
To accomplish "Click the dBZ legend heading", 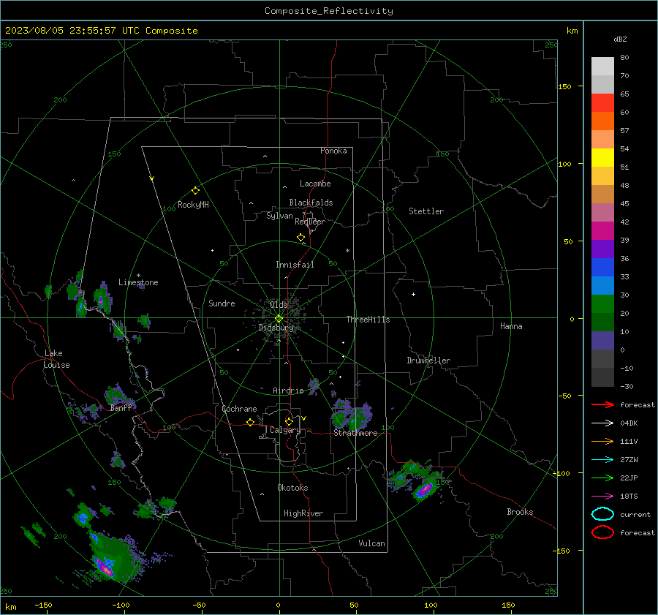I will [x=620, y=39].
